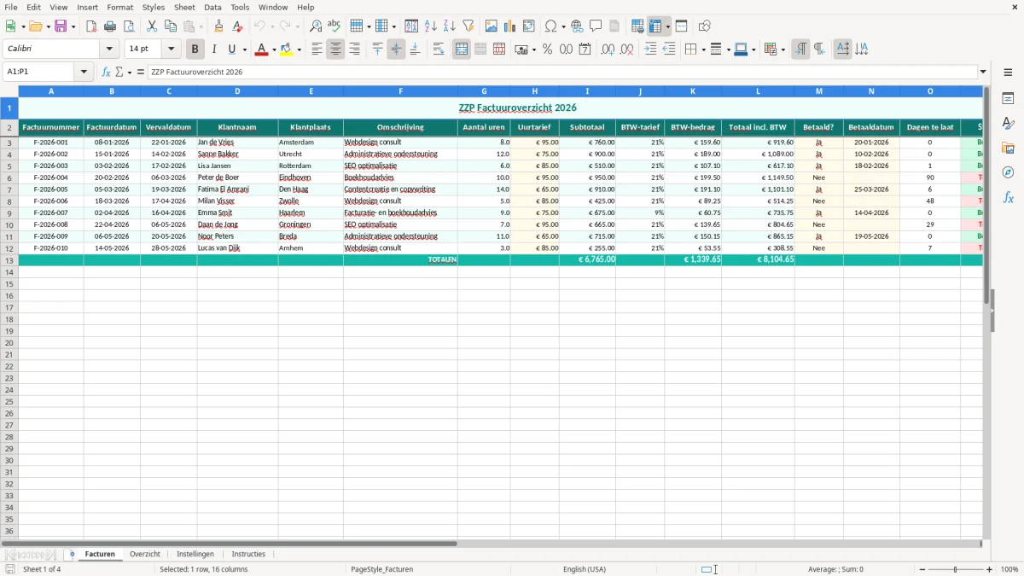The height and width of the screenshot is (576, 1024).
Task: Click PageStyle_Facturen in status bar
Action: 382,569
